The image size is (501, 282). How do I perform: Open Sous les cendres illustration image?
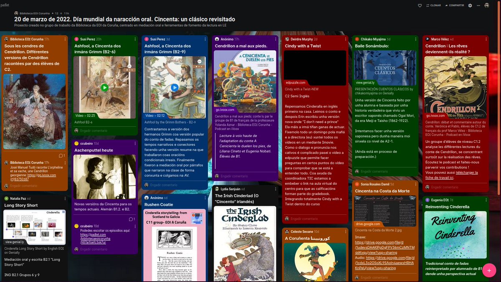pyautogui.click(x=34, y=111)
